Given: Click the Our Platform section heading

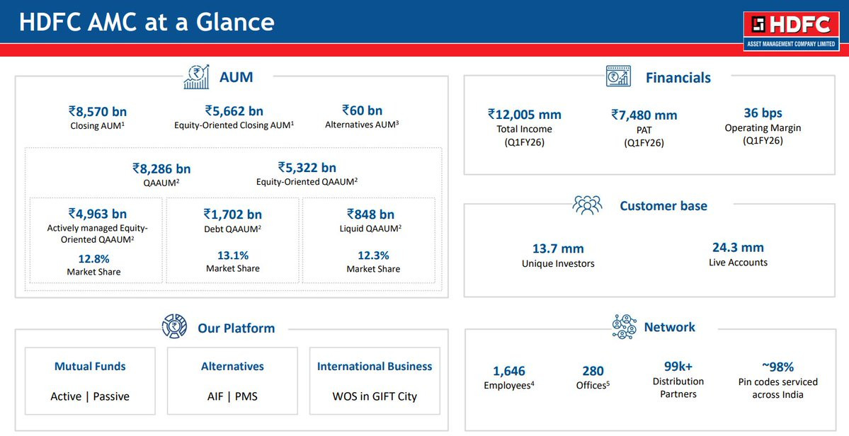Looking at the screenshot, I should click(x=236, y=328).
